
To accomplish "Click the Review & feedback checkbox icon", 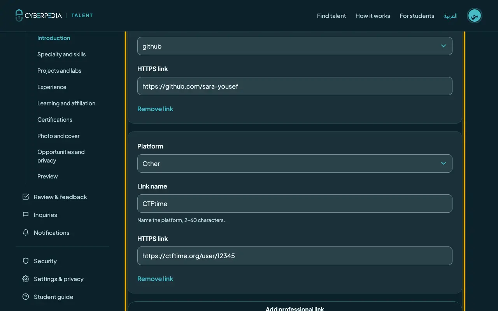I will 26,197.
